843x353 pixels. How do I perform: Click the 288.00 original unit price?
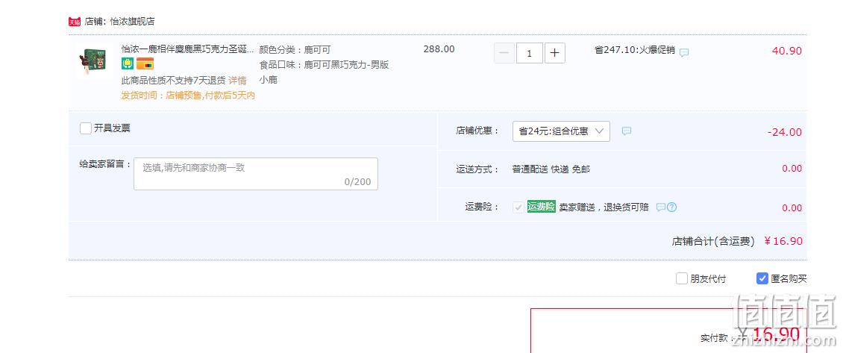click(439, 49)
